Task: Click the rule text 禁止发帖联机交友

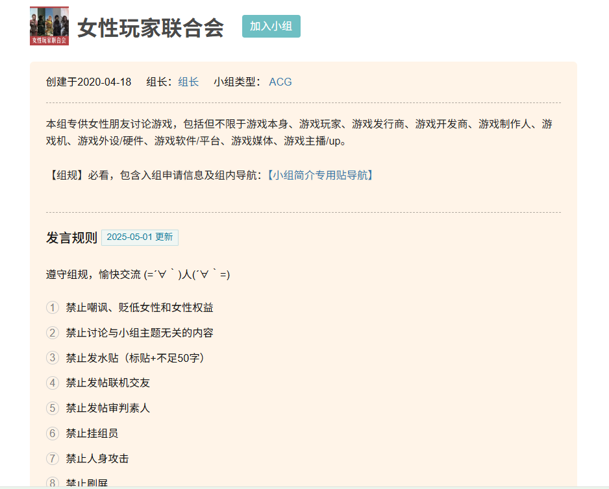Action: tap(108, 383)
